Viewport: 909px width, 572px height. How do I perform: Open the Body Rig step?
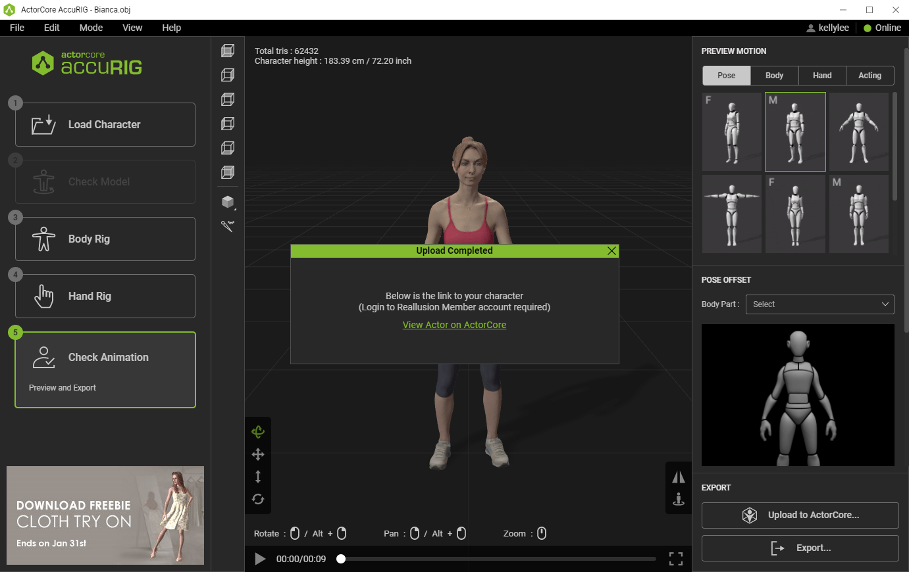pos(105,239)
